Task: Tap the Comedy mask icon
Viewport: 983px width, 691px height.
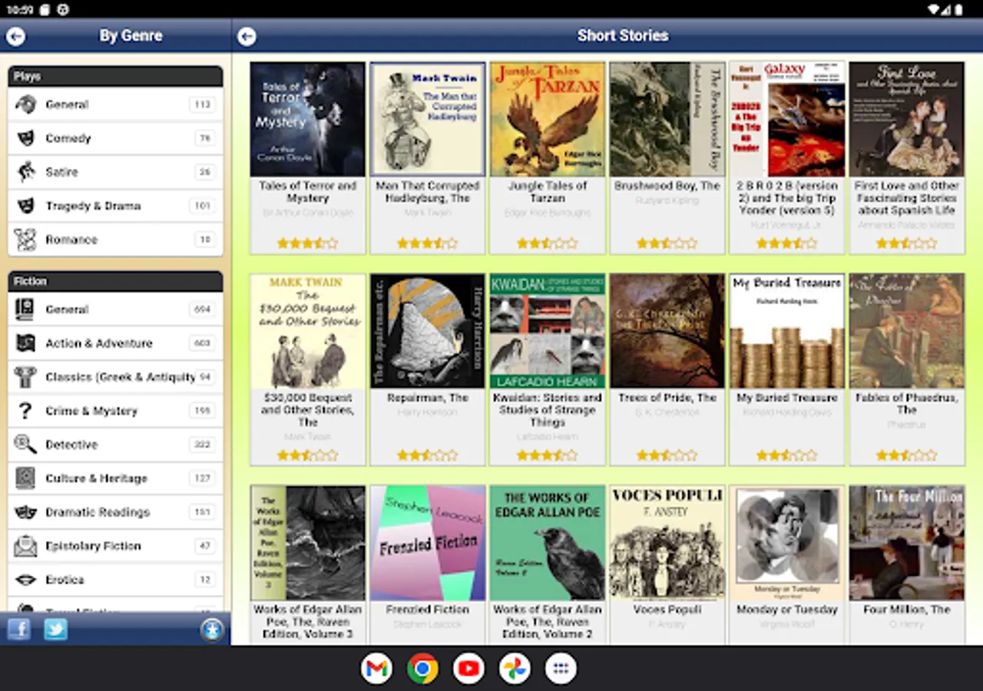Action: 25,138
